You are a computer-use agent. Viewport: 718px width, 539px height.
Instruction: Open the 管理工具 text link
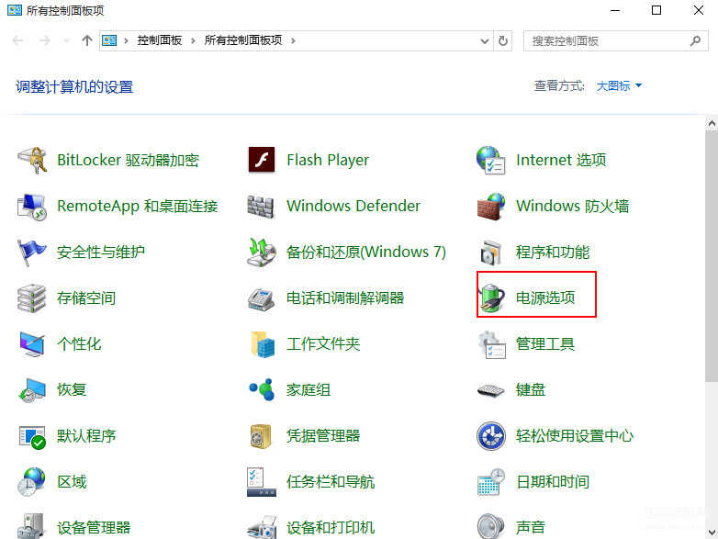click(544, 344)
